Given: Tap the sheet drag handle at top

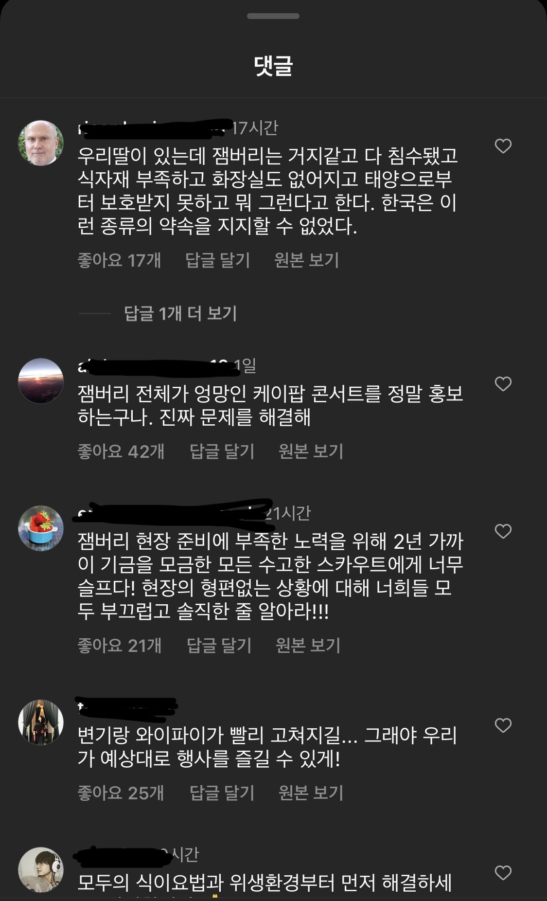Looking at the screenshot, I should (x=273, y=16).
